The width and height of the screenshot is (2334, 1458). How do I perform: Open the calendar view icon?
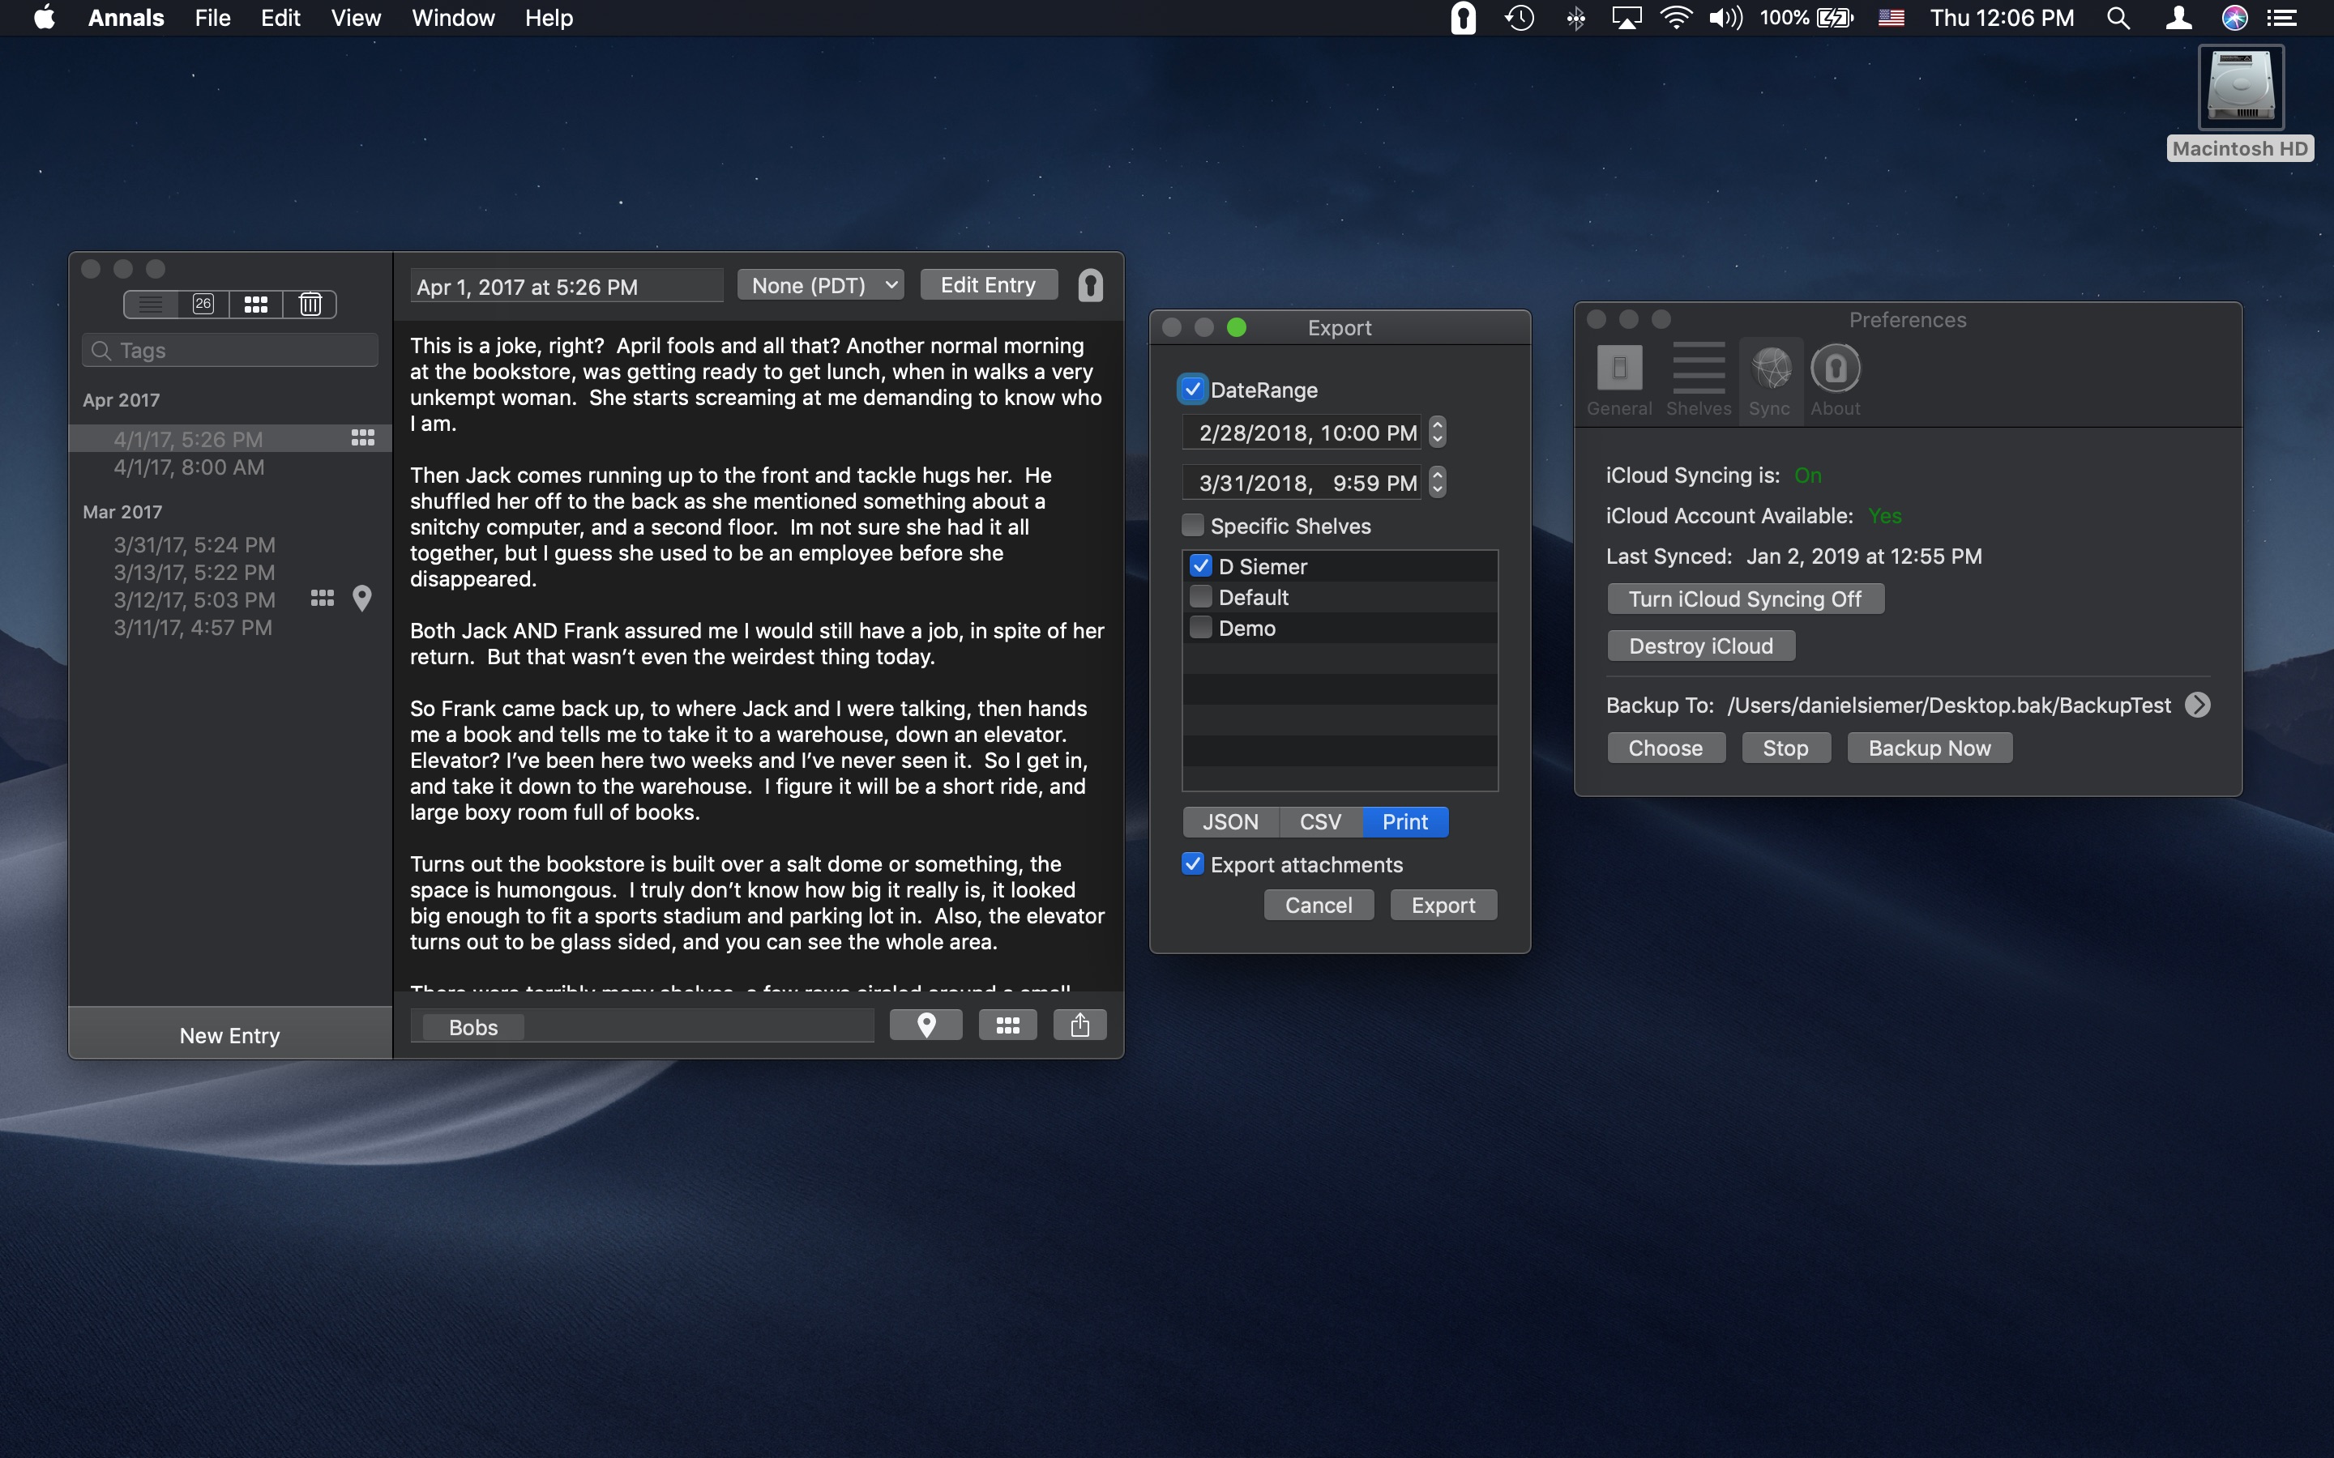click(x=203, y=305)
